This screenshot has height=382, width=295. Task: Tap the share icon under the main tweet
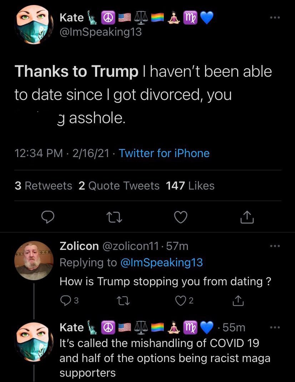247,217
